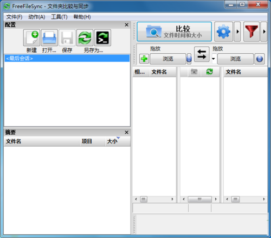Click the New configuration icon
The image size is (271, 238).
pyautogui.click(x=31, y=37)
